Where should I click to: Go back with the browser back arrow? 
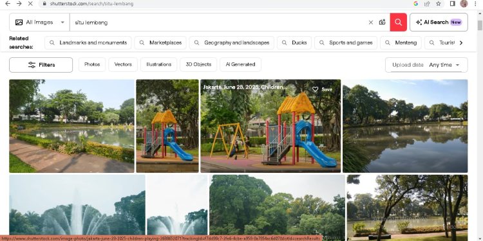[8, 4]
